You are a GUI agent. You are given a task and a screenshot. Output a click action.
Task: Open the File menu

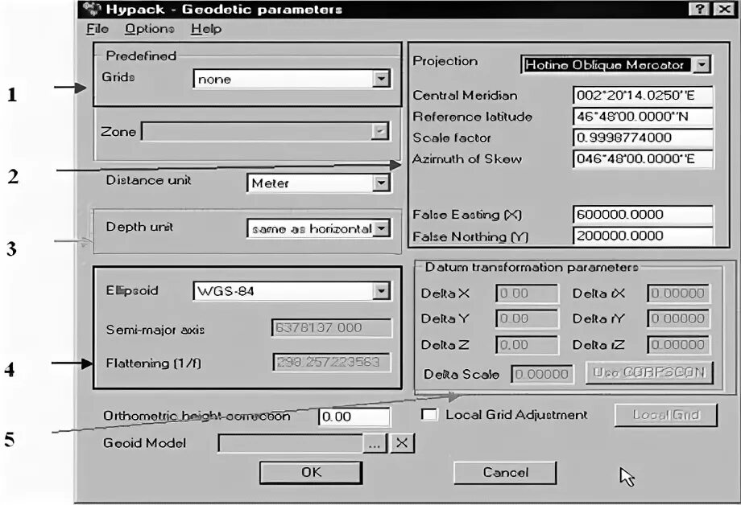click(x=97, y=29)
